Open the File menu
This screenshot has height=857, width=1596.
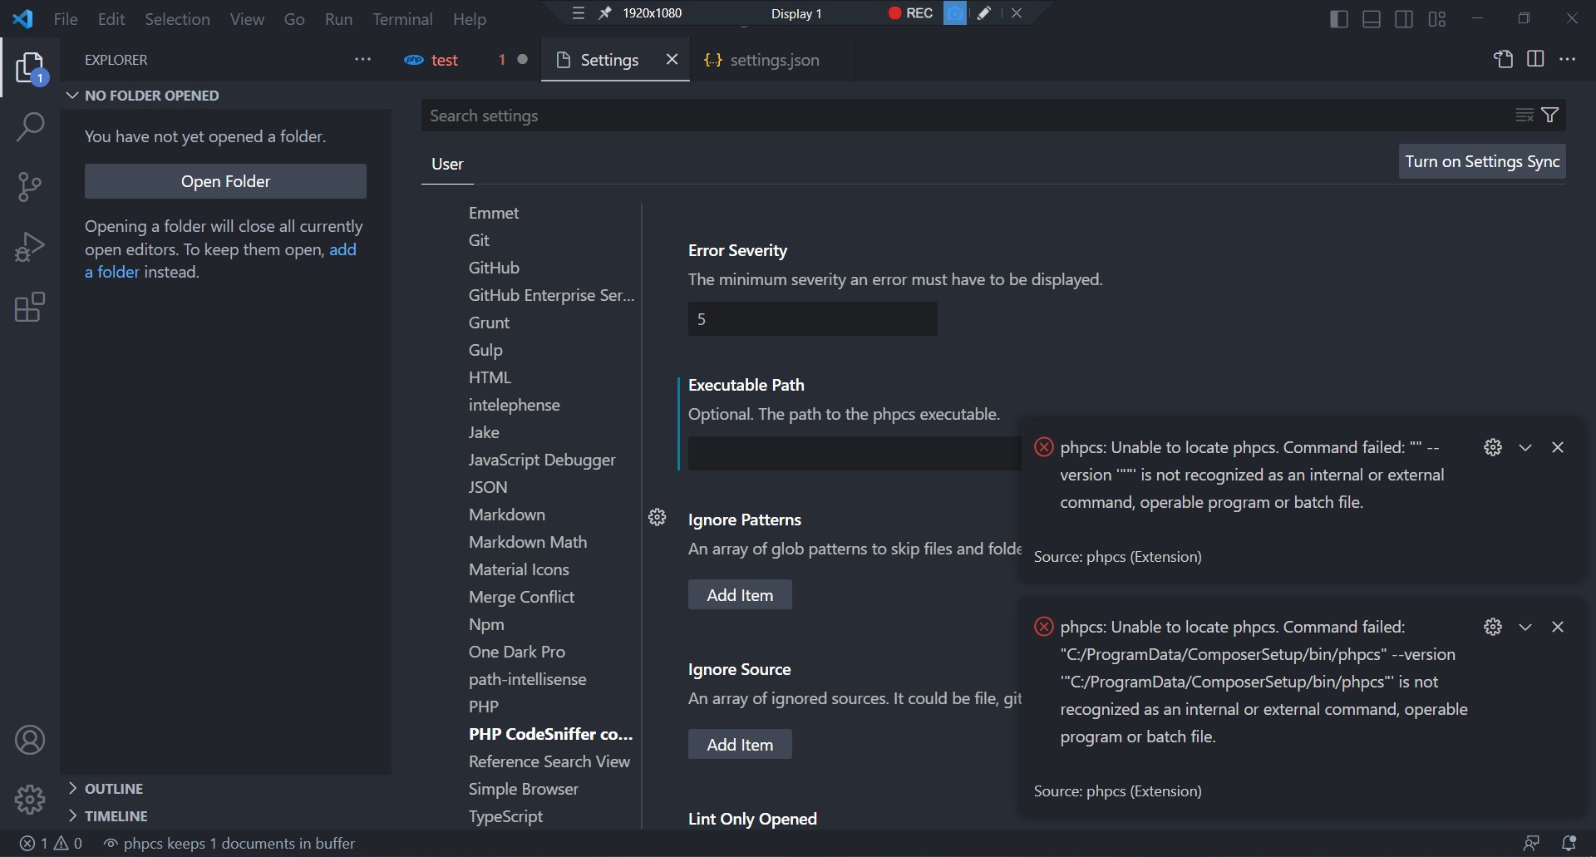tap(66, 19)
